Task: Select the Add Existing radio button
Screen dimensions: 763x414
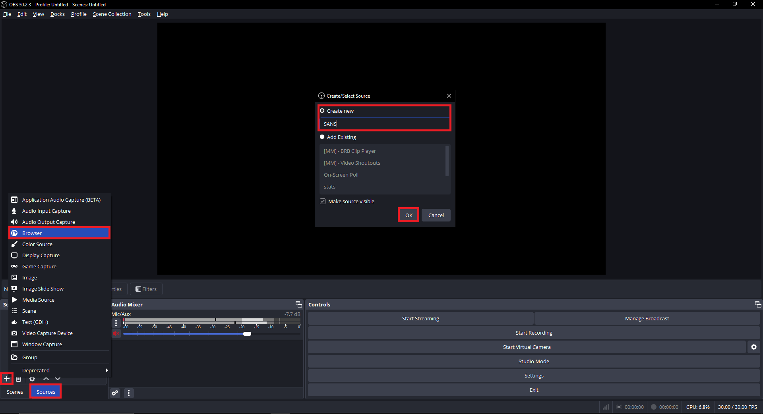Action: (x=322, y=137)
